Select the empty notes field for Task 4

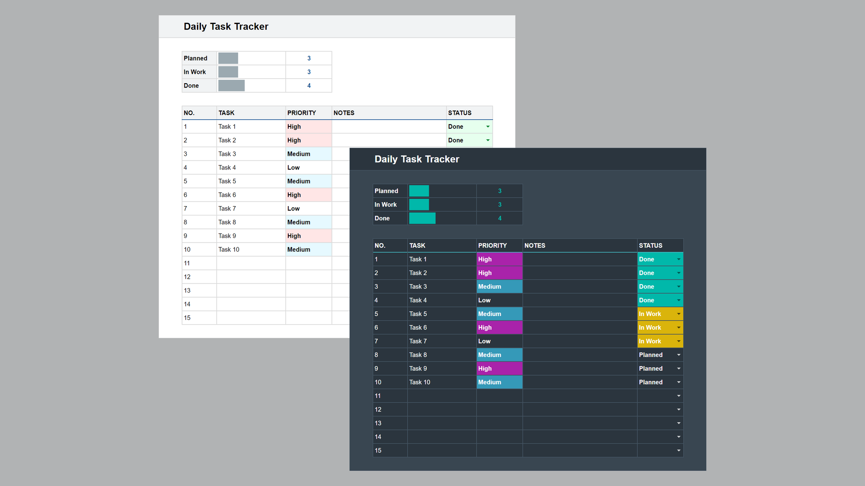pos(580,300)
